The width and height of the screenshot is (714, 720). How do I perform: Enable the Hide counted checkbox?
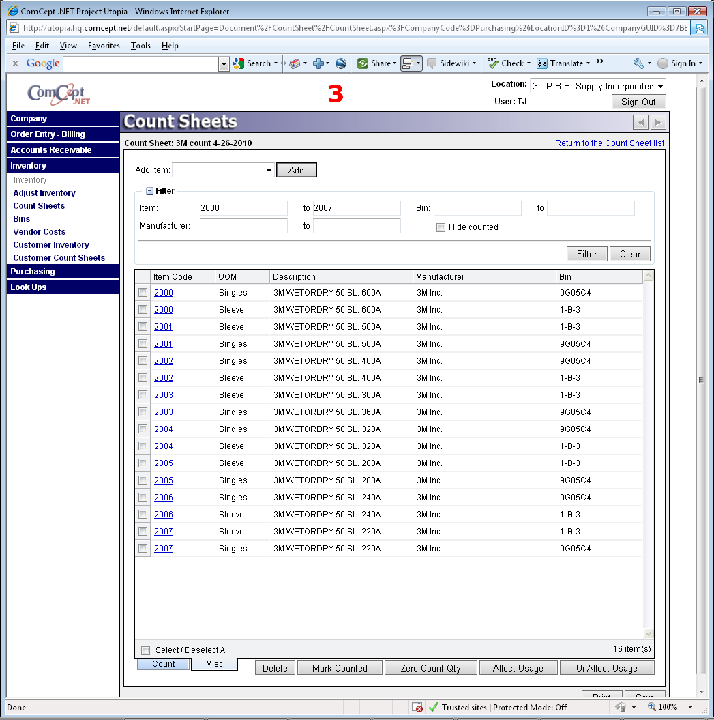(x=441, y=227)
